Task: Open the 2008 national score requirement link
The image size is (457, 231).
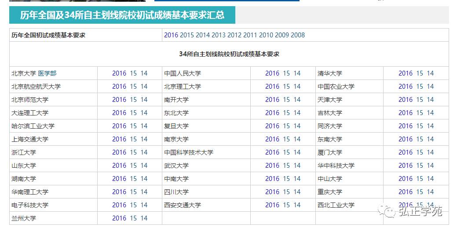Action: (x=298, y=35)
